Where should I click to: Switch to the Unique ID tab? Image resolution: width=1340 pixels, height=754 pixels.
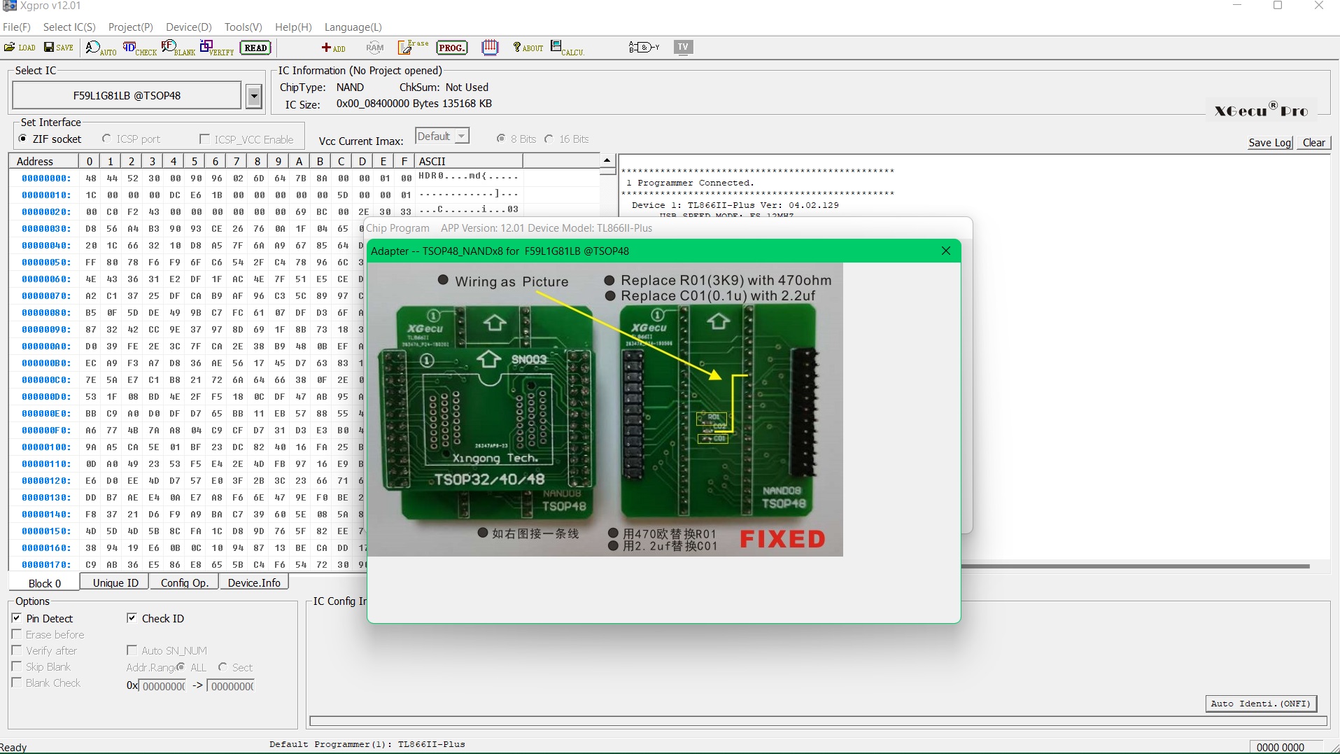tap(115, 582)
